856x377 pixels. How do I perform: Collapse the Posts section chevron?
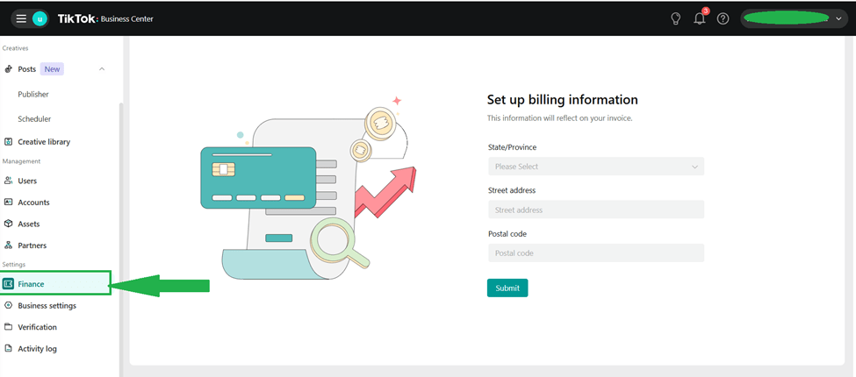pyautogui.click(x=102, y=69)
